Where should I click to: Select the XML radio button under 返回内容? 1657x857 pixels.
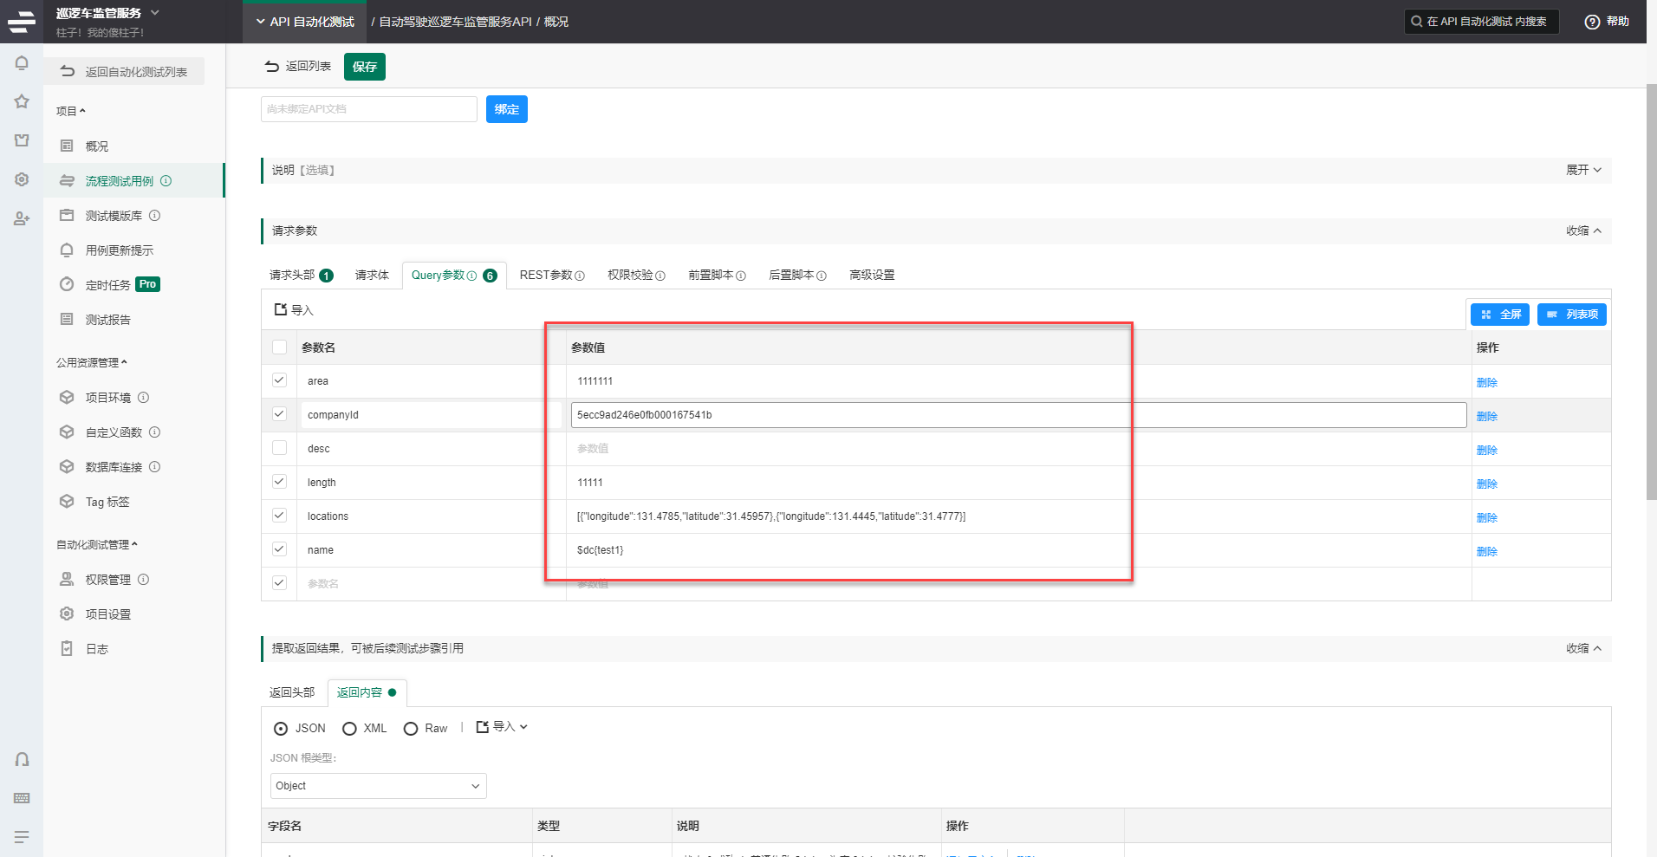click(x=349, y=728)
